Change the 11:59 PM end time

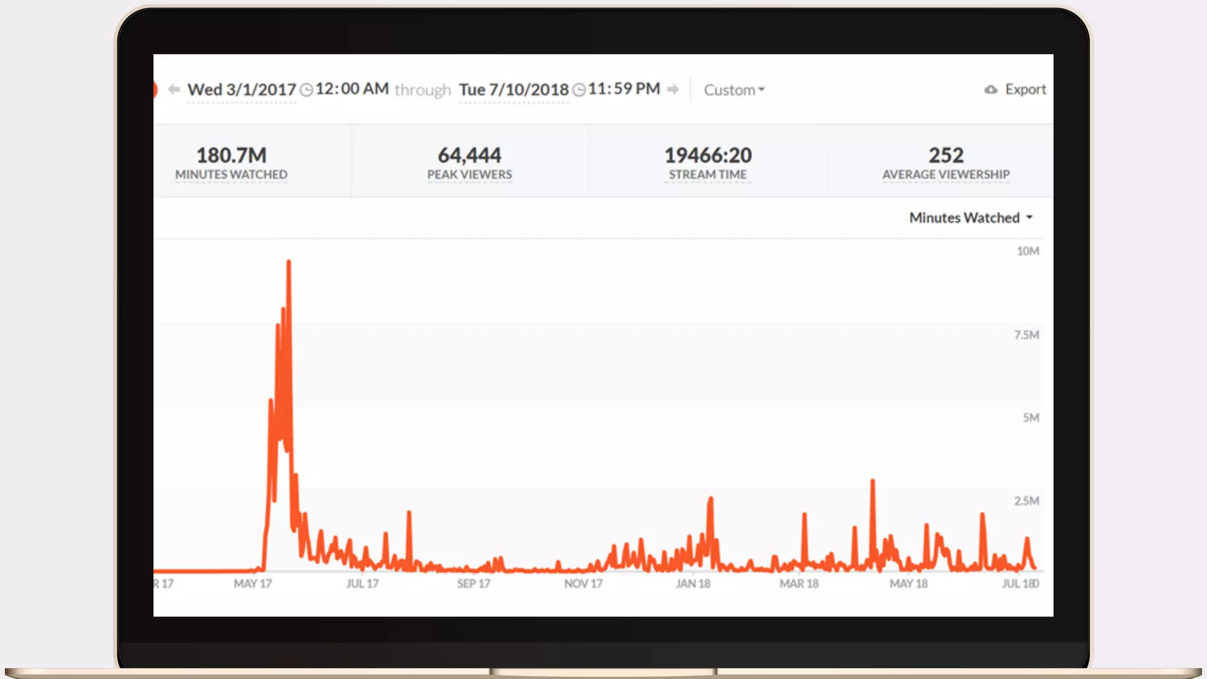[x=624, y=89]
